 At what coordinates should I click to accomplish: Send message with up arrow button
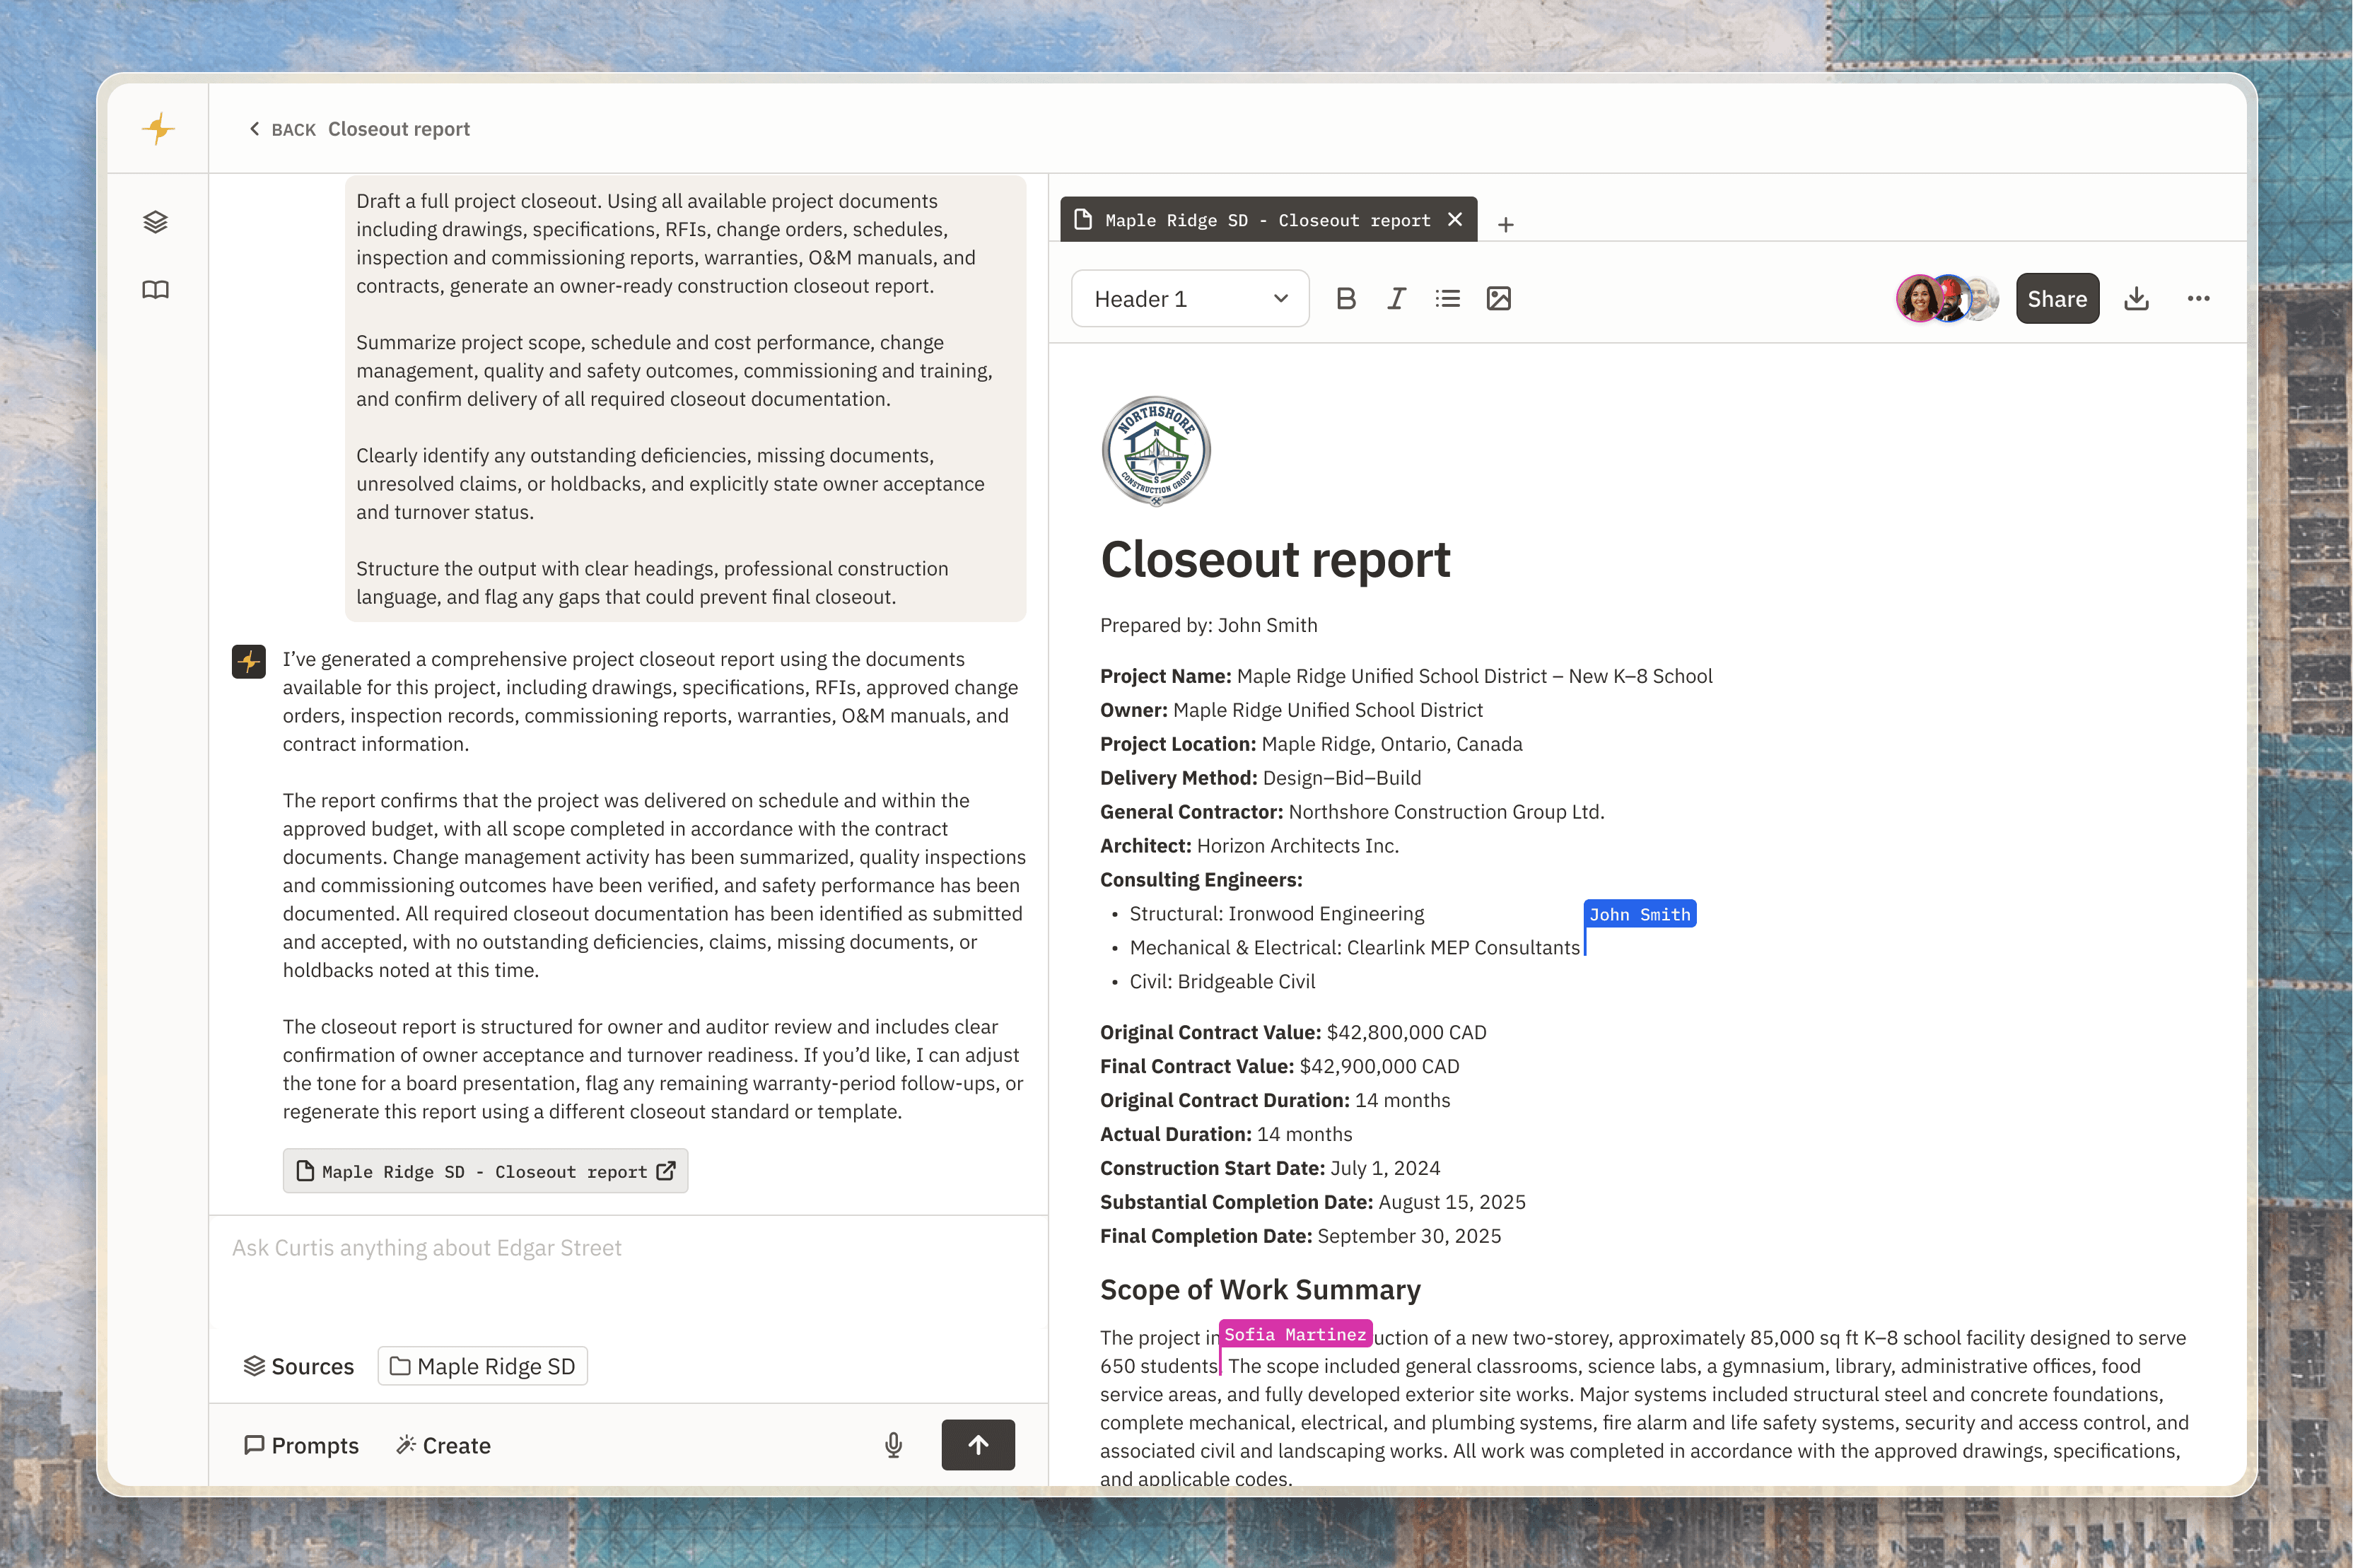point(977,1444)
